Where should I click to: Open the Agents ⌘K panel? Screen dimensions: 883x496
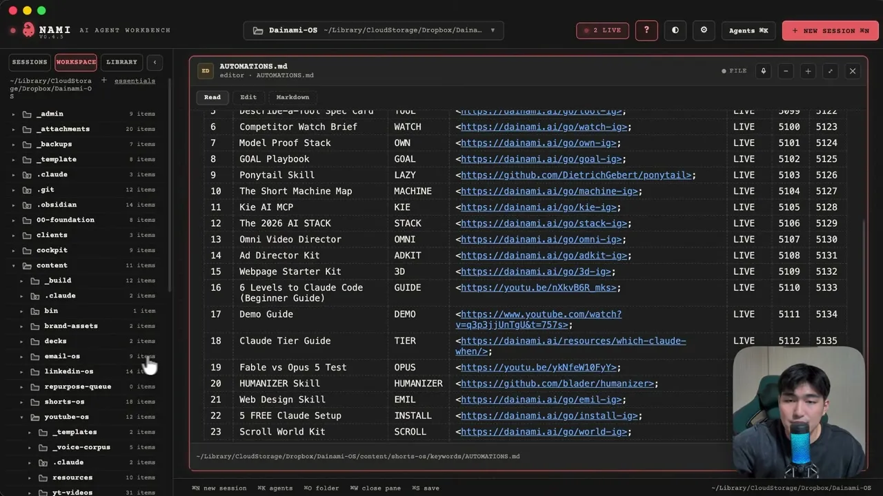748,30
